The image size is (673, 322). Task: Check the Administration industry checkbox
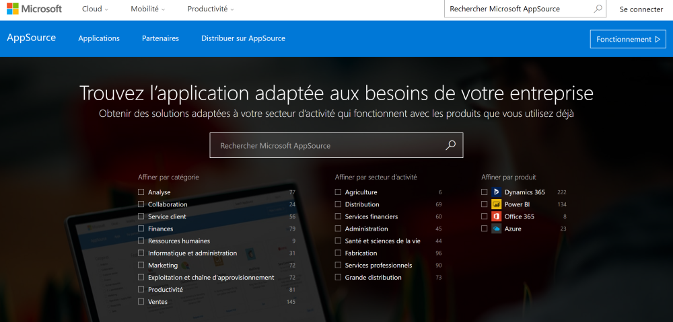pos(338,229)
